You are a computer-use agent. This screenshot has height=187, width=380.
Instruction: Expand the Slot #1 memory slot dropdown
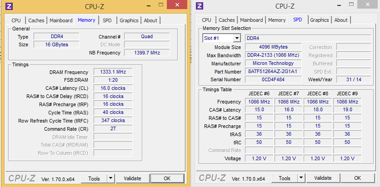(x=237, y=38)
